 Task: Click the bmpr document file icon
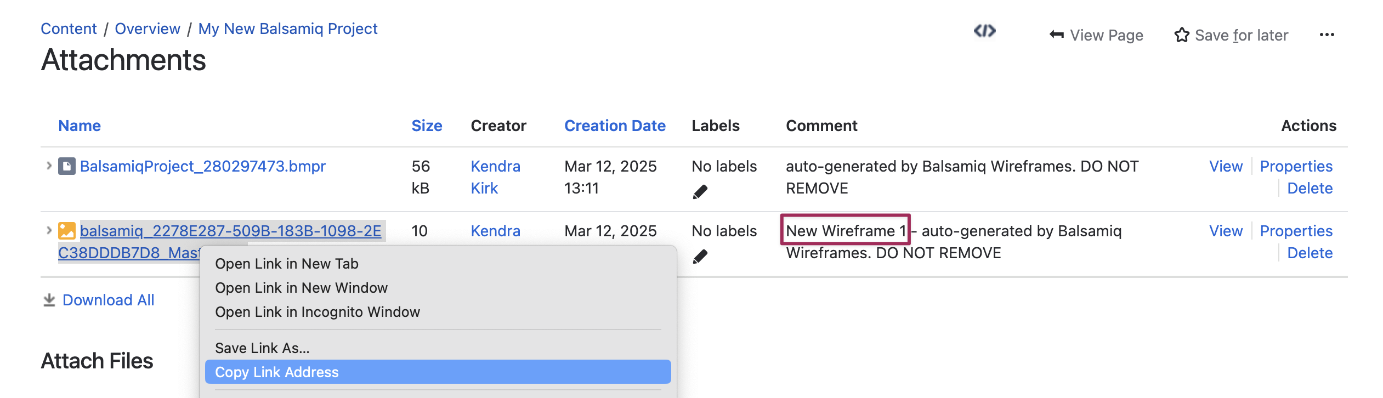(x=67, y=166)
